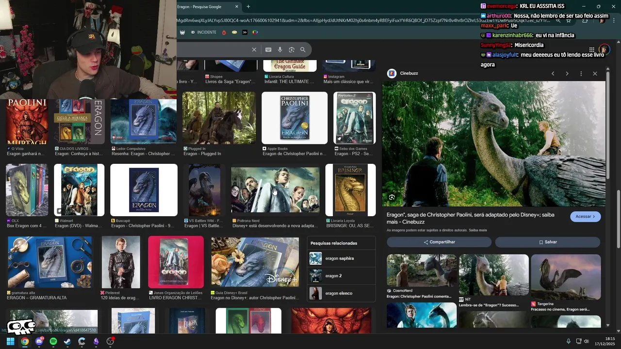Open Windows Start menu
Image resolution: width=621 pixels, height=349 pixels.
(10, 341)
